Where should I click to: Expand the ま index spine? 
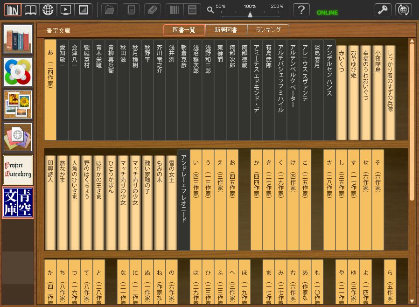269,282
